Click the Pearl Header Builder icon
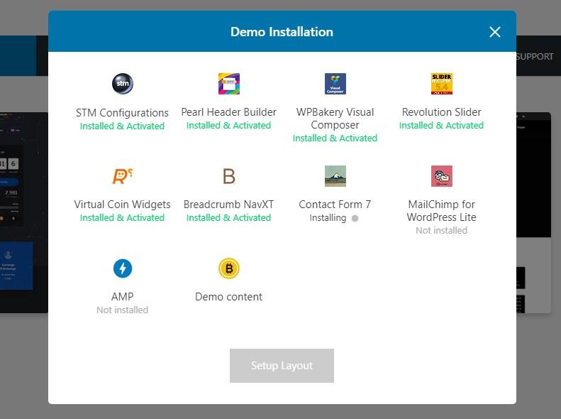561x419 pixels. tap(228, 84)
